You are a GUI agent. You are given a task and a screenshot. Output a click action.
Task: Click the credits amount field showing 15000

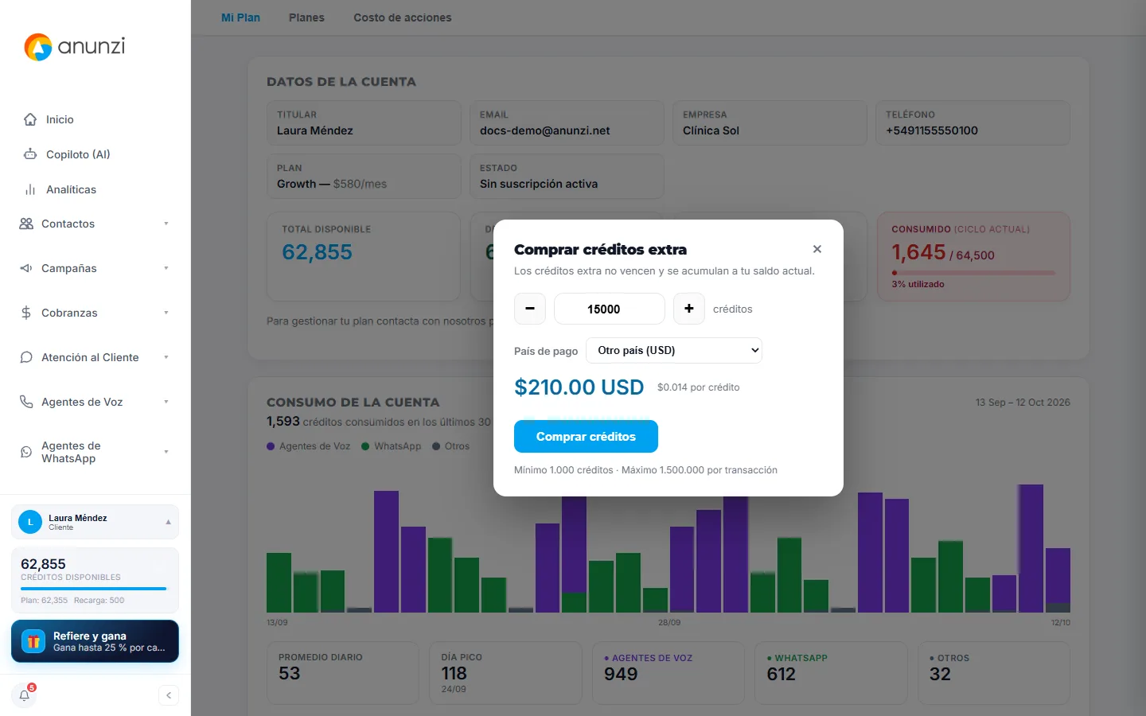coord(610,309)
